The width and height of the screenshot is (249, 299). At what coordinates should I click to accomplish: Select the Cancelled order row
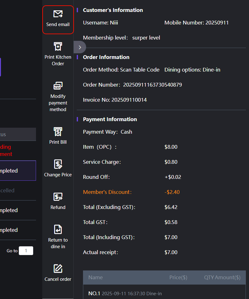(x=18, y=190)
